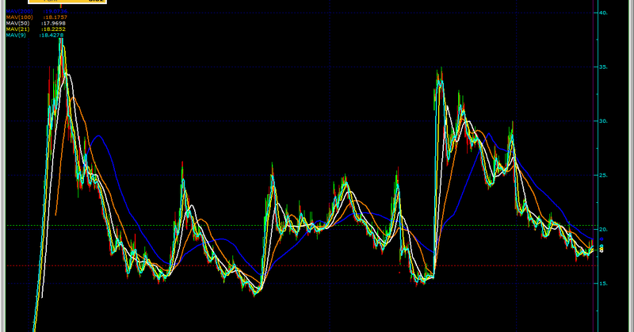Select the red dotted horizontal level line
The image size is (634, 332).
point(301,265)
